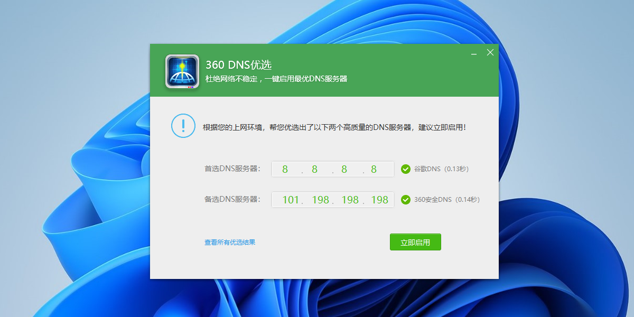Click the green checkmark beside 谷歌DNS
Screen dimensions: 634x317
406,169
